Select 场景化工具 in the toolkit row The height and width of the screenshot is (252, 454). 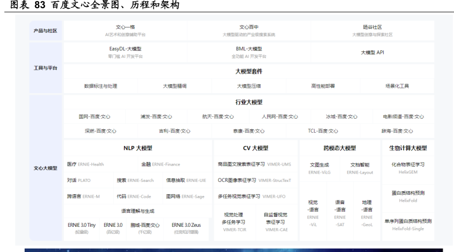click(397, 86)
